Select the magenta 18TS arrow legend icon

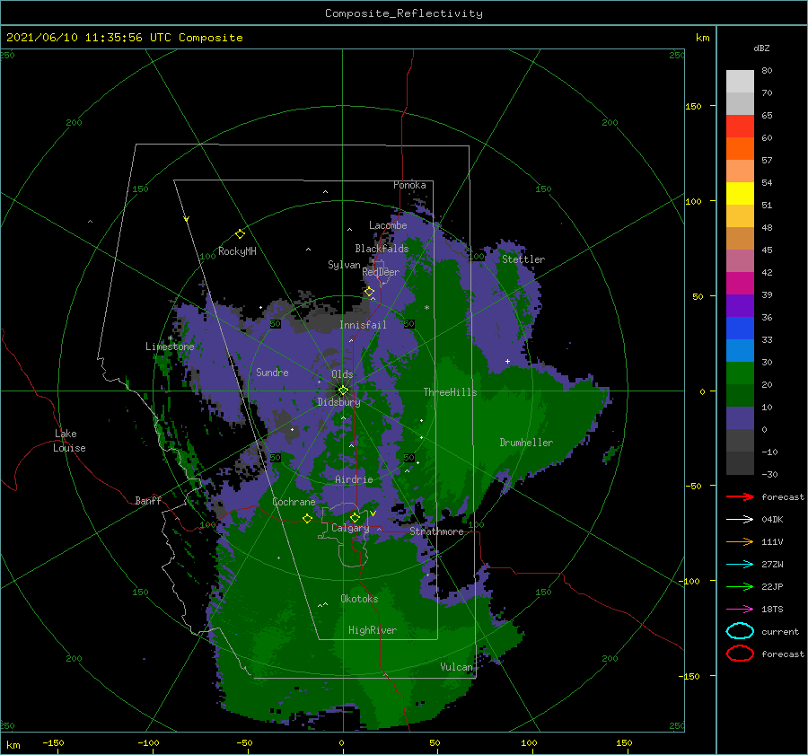740,610
